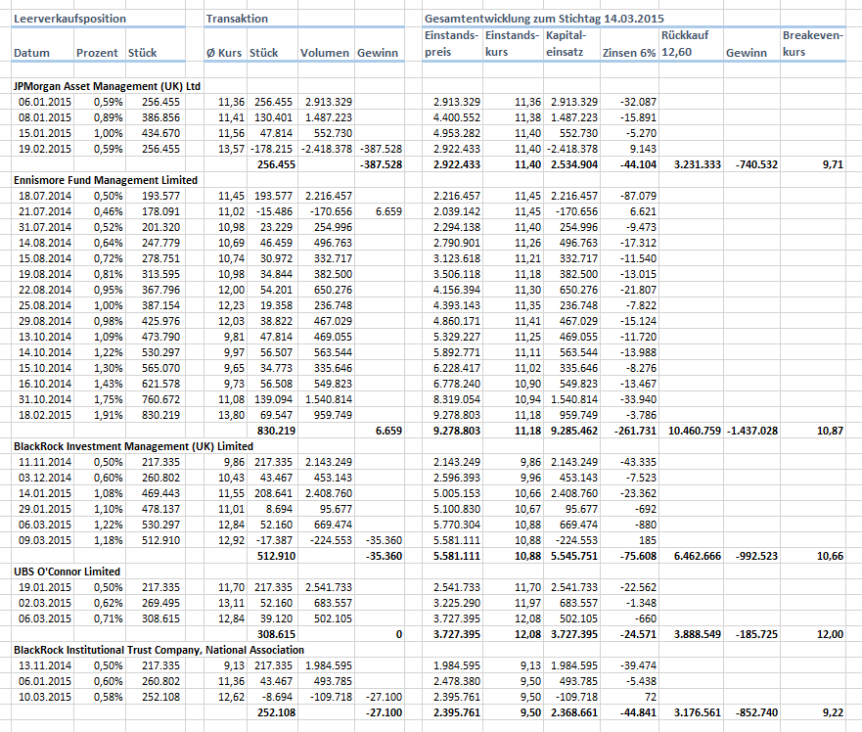
Task: Select date cell 09.03.2015
Action: click(45, 540)
